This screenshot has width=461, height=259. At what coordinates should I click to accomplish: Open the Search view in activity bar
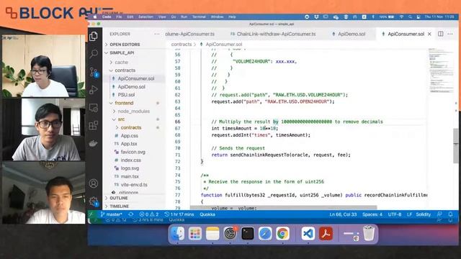94,54
